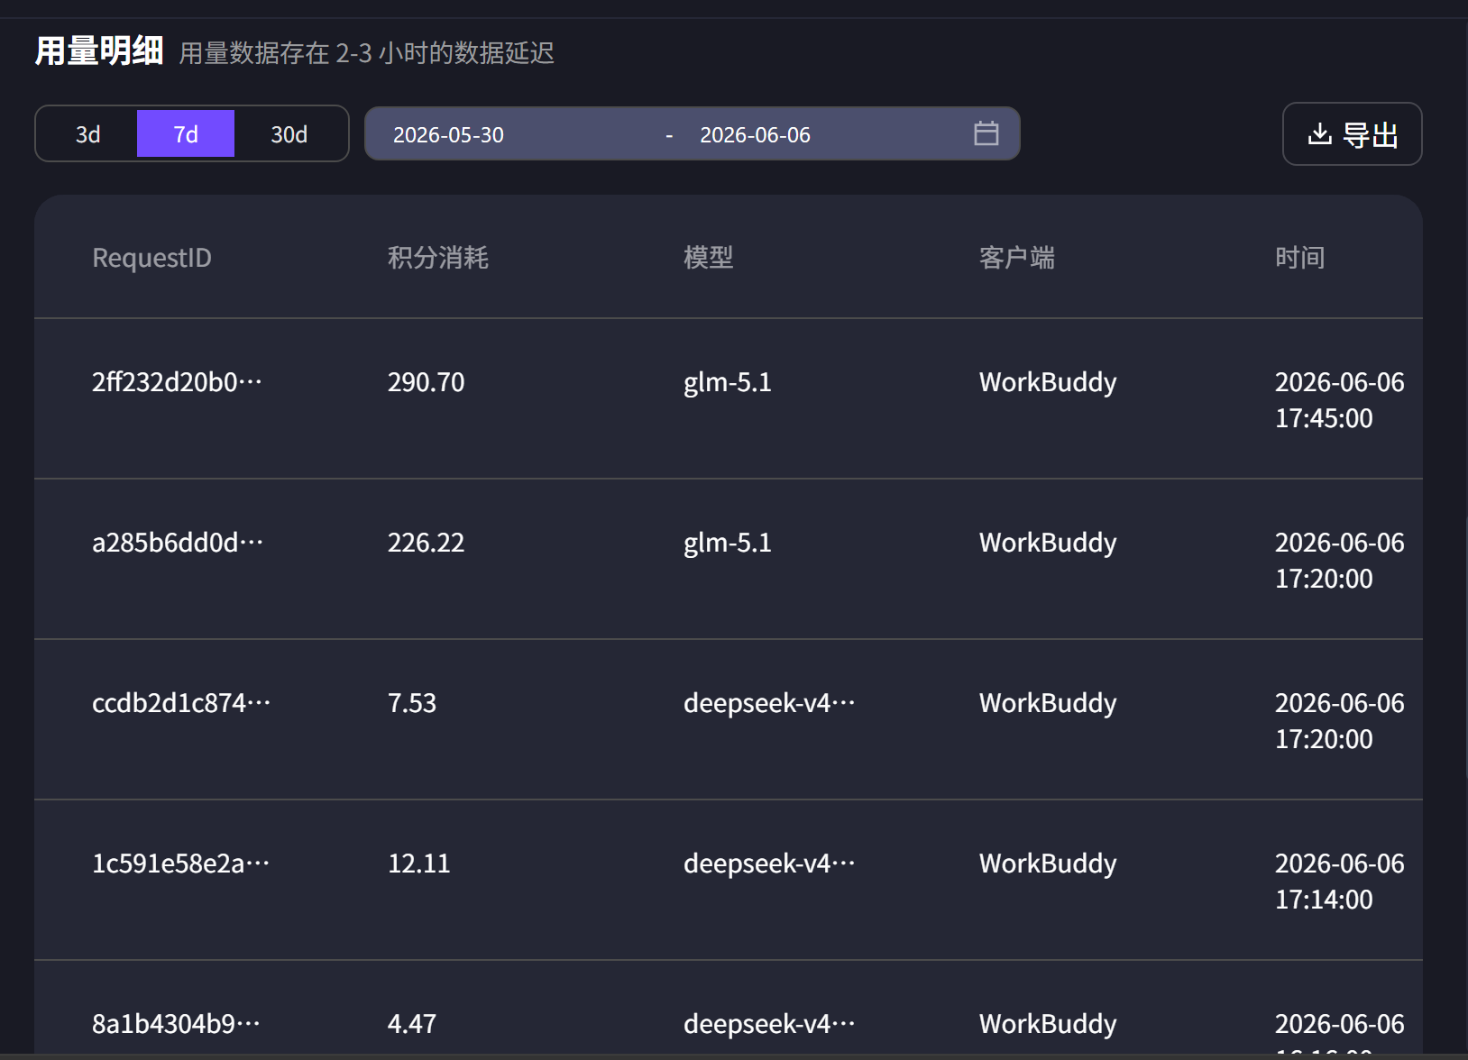Click glm-5.1 in the 226.22 row

(x=727, y=543)
